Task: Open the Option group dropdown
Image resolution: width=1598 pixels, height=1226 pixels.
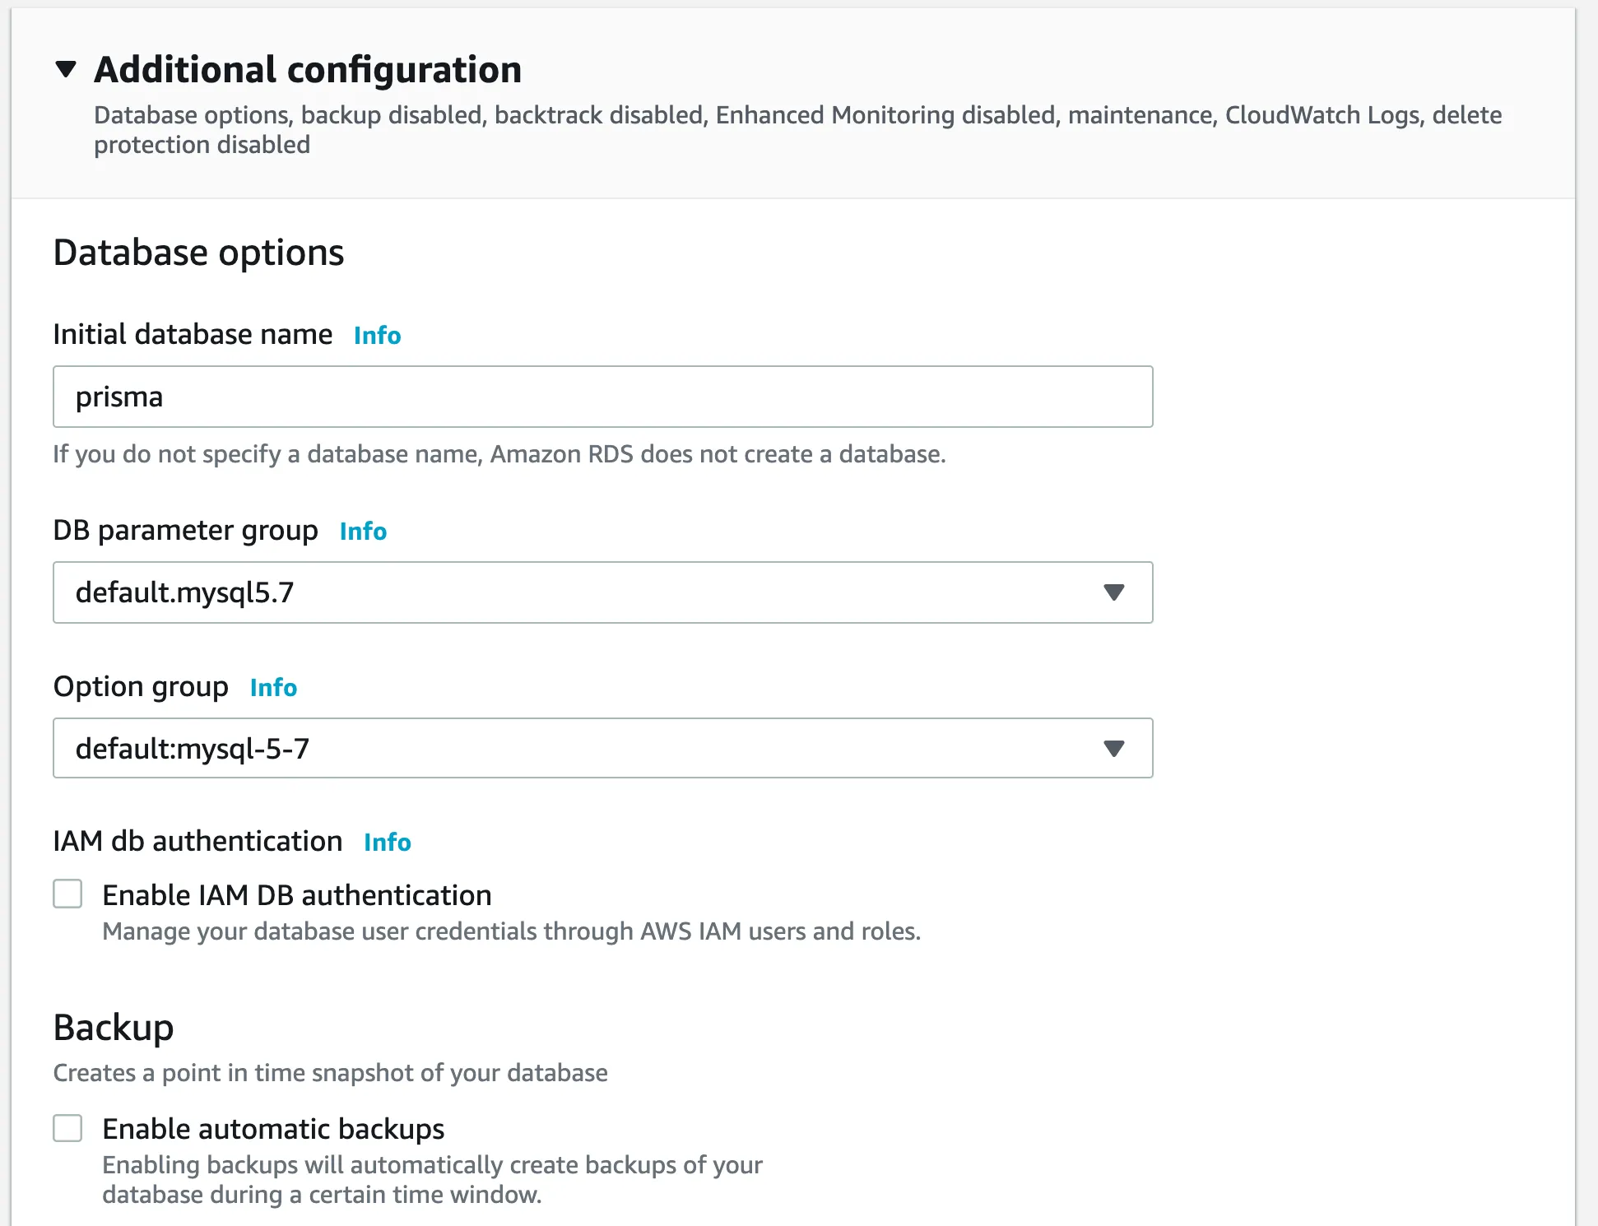Action: tap(602, 748)
